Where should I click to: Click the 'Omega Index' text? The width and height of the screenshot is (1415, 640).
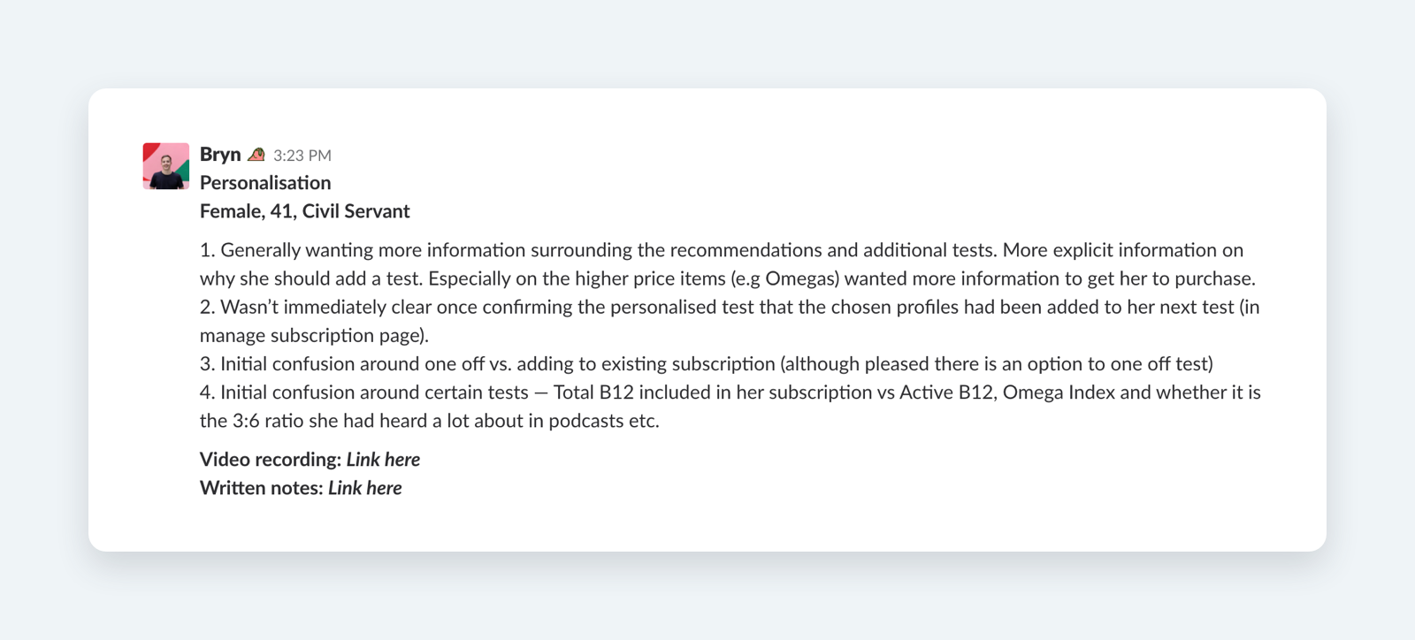[1059, 392]
